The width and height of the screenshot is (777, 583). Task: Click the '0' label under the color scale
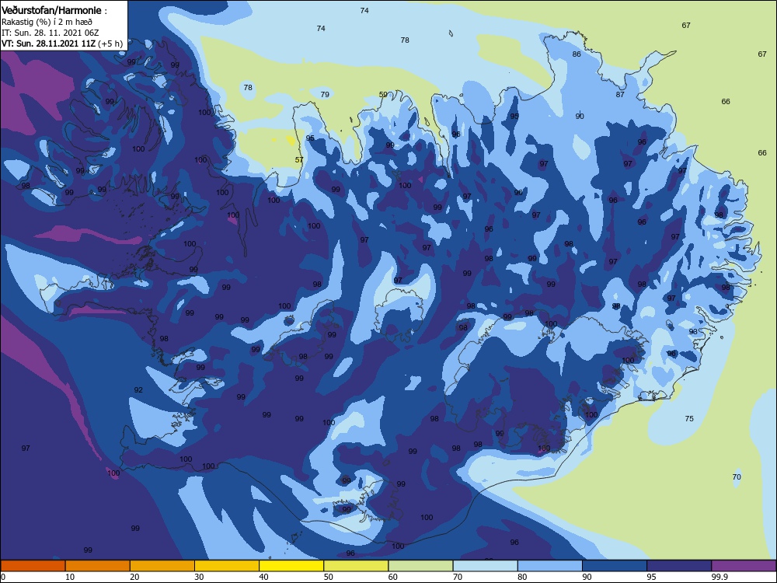(x=2, y=577)
